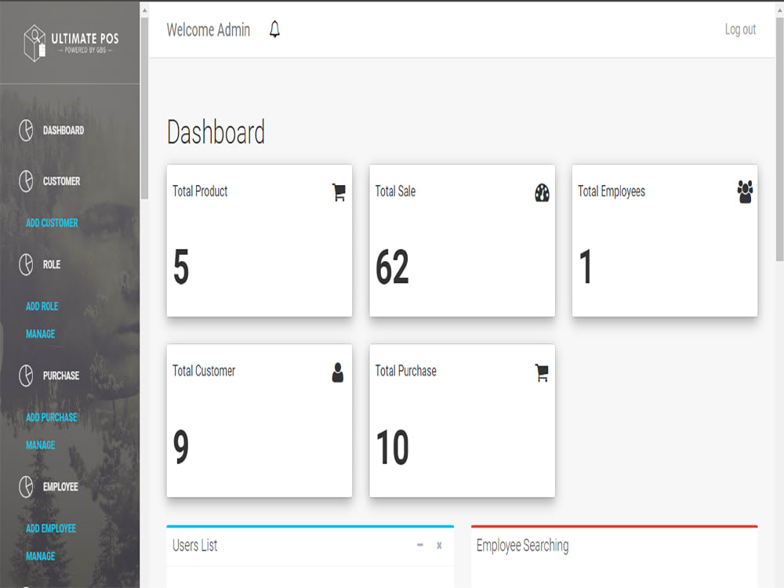
Task: Click the Employee Searching panel title
Action: [522, 546]
